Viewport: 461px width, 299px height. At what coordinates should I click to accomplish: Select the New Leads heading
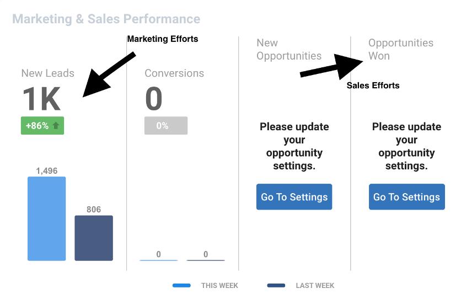coord(47,73)
